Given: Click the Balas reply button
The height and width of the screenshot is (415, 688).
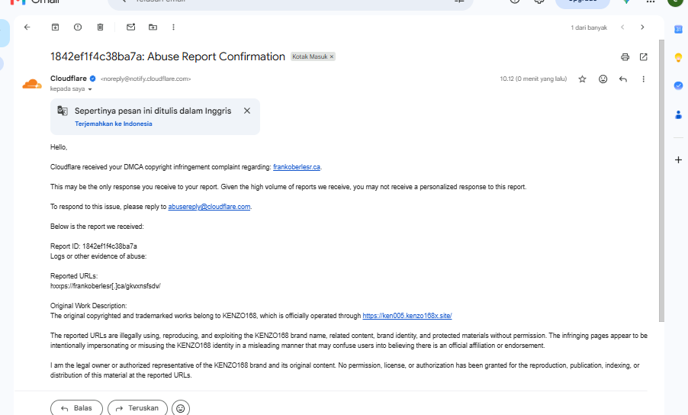Looking at the screenshot, I should click(76, 408).
